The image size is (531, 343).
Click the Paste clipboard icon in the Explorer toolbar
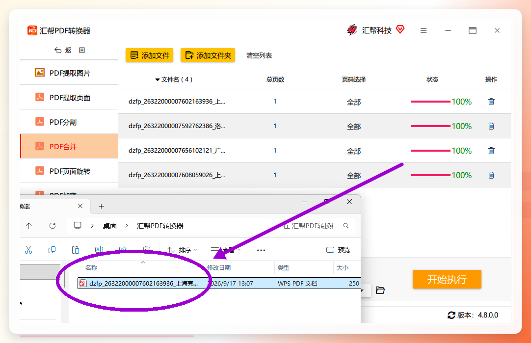point(76,250)
